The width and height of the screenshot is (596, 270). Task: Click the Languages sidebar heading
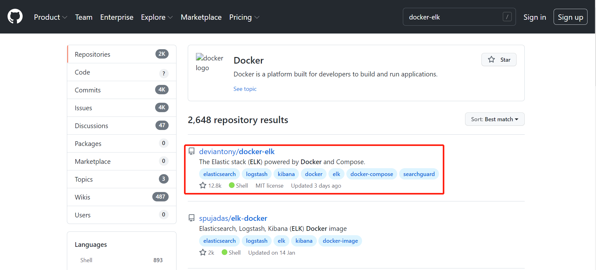pyautogui.click(x=91, y=245)
